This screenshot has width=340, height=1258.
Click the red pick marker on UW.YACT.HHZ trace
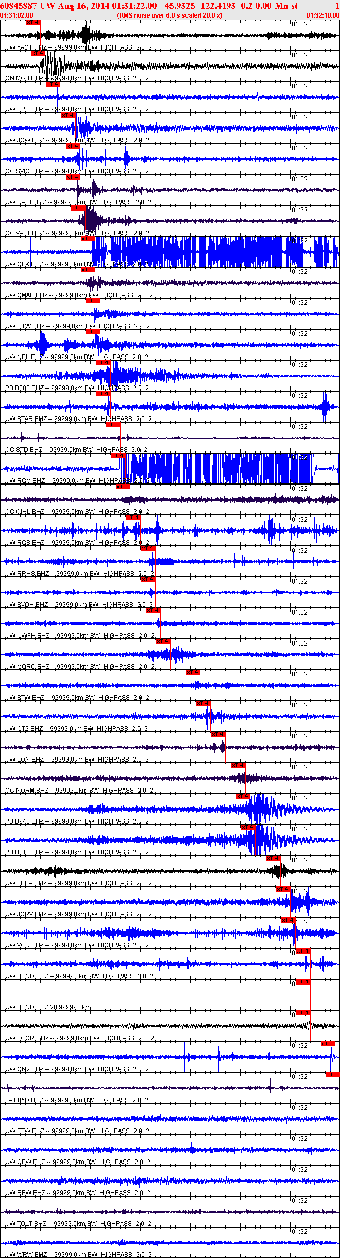[33, 22]
